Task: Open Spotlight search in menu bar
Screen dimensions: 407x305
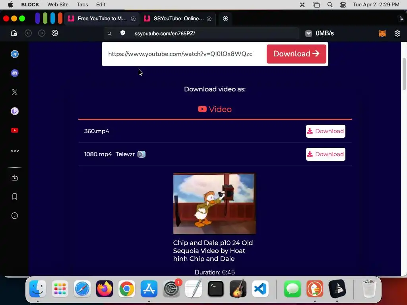Action: [x=329, y=5]
